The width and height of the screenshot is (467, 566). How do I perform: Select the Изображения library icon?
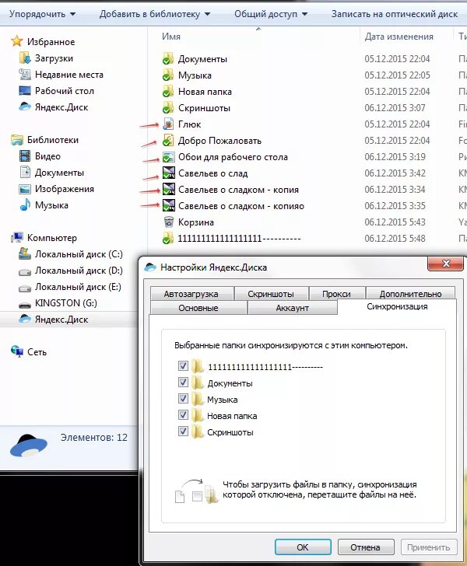pos(25,189)
